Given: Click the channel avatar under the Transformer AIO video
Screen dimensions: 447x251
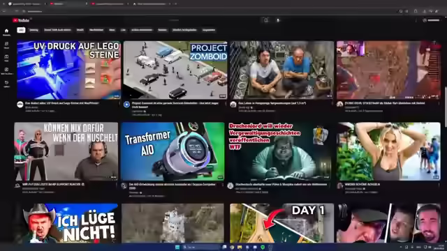Looking at the screenshot, I should coord(124,186).
